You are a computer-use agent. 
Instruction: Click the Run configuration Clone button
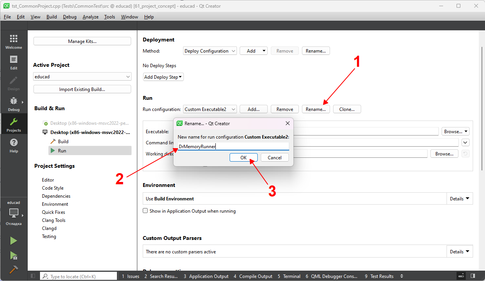347,109
